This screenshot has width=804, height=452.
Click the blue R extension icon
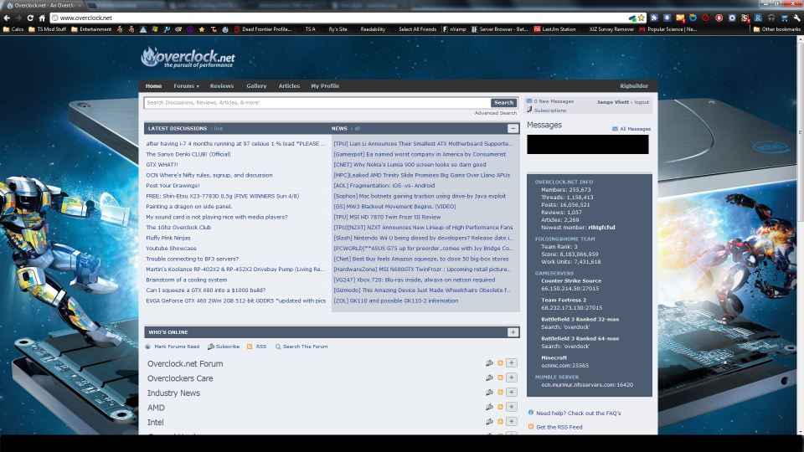click(758, 18)
